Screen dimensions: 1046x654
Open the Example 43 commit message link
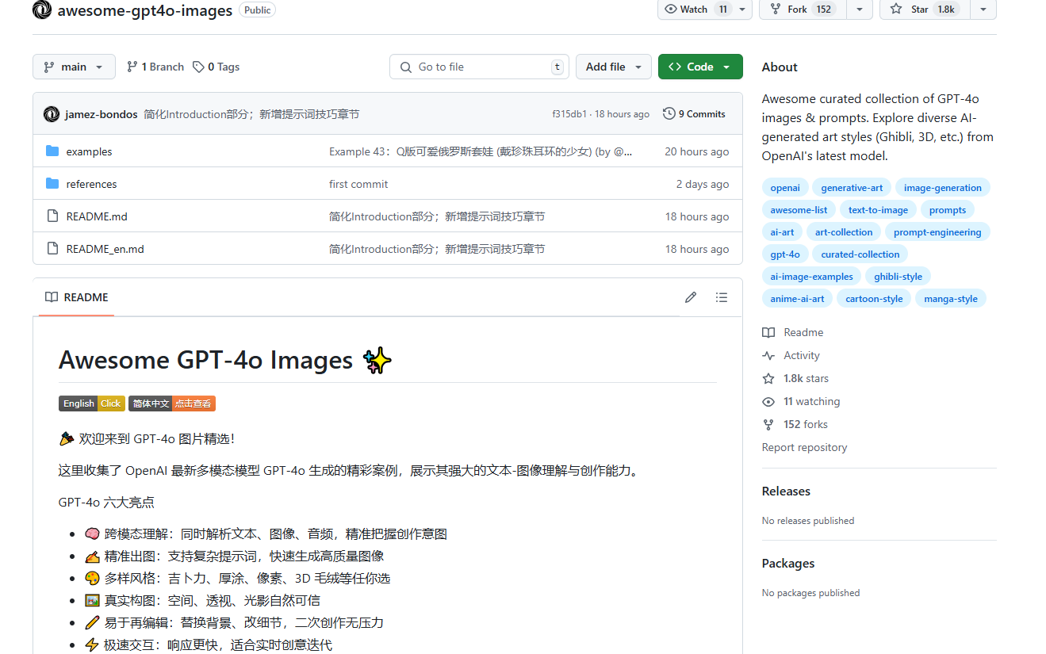[x=481, y=151]
